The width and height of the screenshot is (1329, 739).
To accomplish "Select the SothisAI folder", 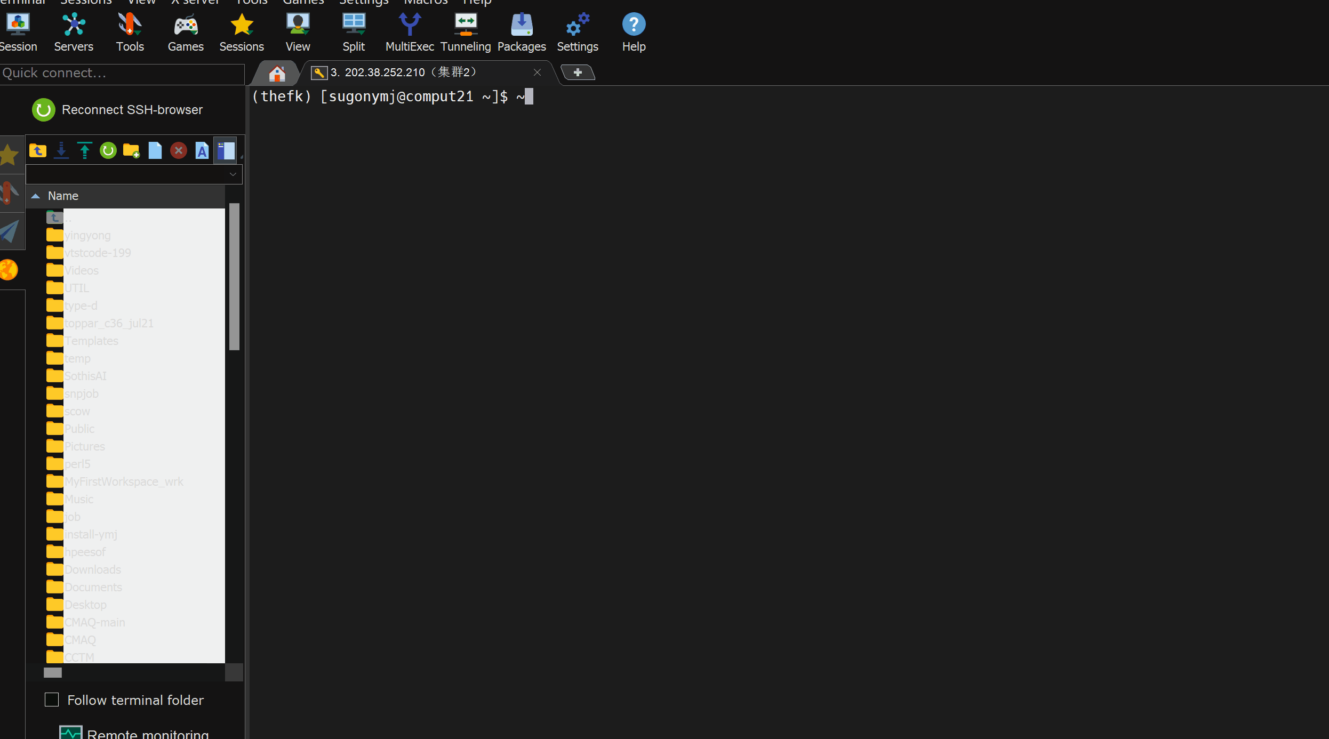I will point(76,376).
